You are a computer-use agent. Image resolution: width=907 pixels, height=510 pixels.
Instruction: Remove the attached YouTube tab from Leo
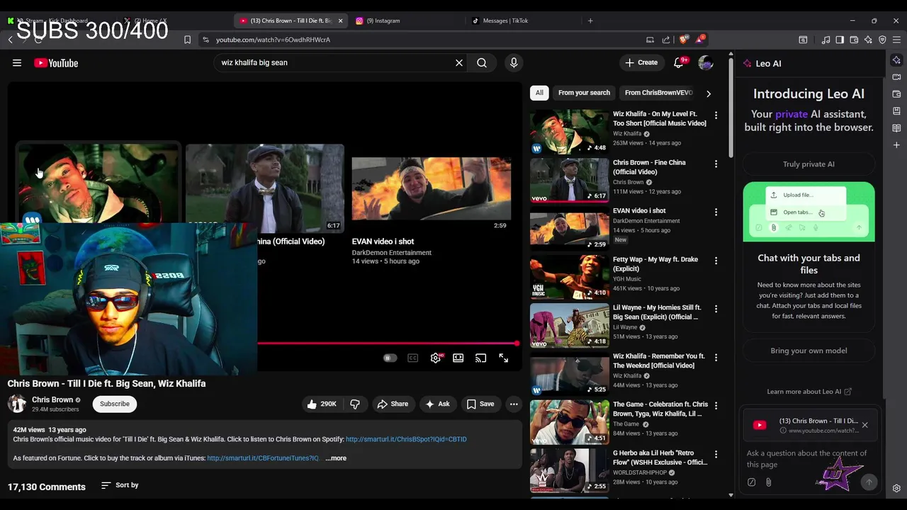point(864,425)
